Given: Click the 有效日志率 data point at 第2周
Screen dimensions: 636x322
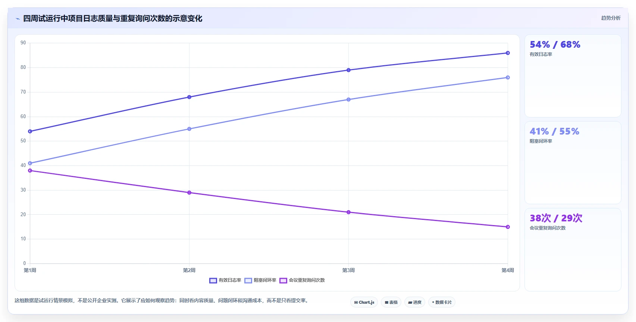Looking at the screenshot, I should (189, 97).
